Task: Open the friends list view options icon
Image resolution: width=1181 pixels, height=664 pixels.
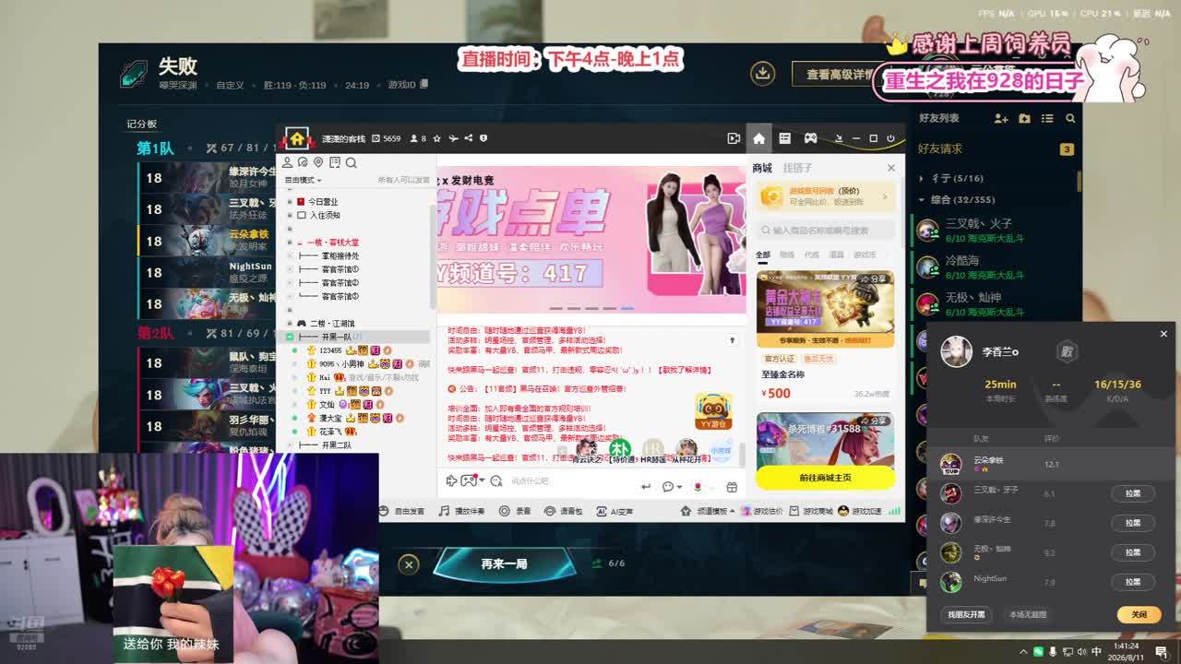Action: [x=1047, y=118]
